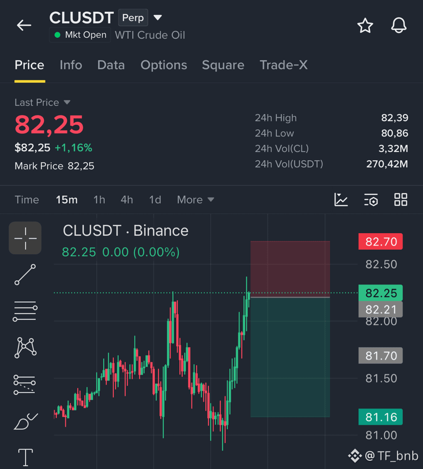This screenshot has height=469, width=423.
Task: Switch to the Trade-X tab
Action: pos(284,65)
